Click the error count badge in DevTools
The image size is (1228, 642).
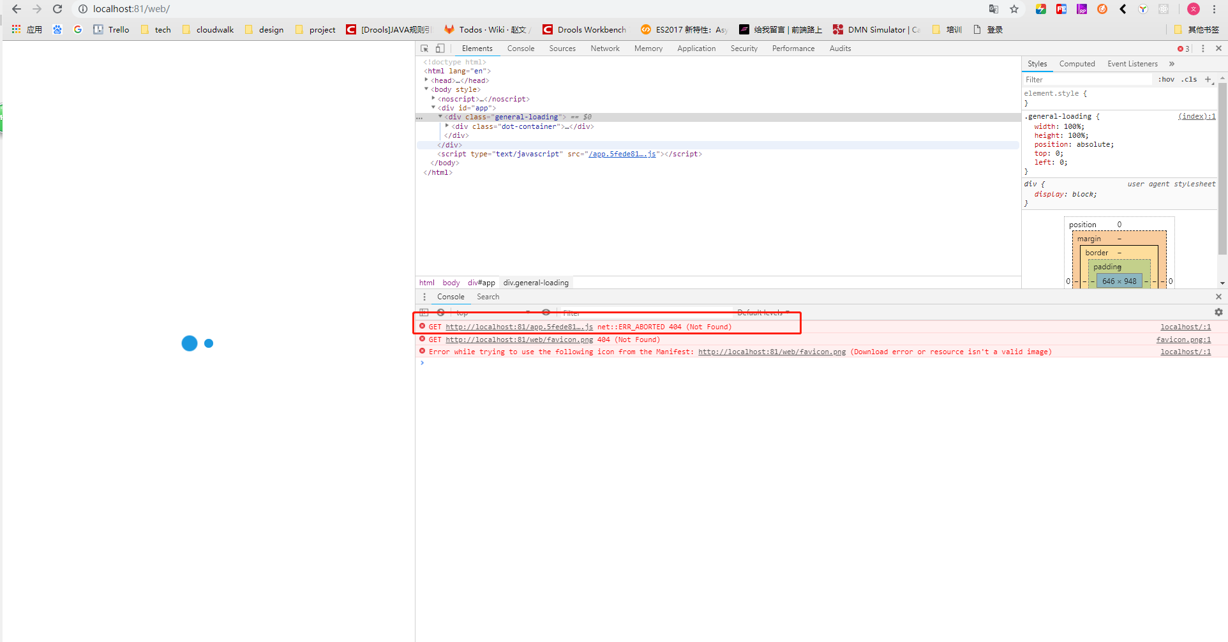[x=1181, y=48]
